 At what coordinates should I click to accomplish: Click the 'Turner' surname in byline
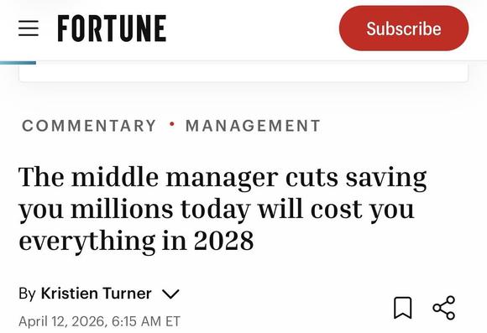(127, 294)
